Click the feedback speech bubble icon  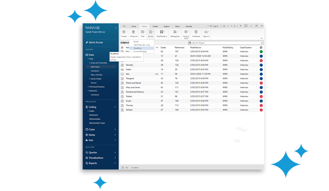[246, 26]
